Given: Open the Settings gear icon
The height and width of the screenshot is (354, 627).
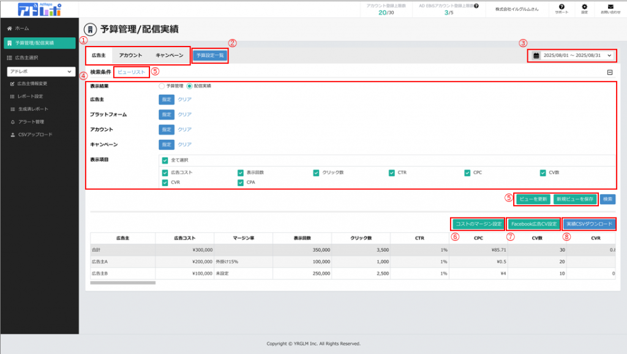Looking at the screenshot, I should 584,7.
